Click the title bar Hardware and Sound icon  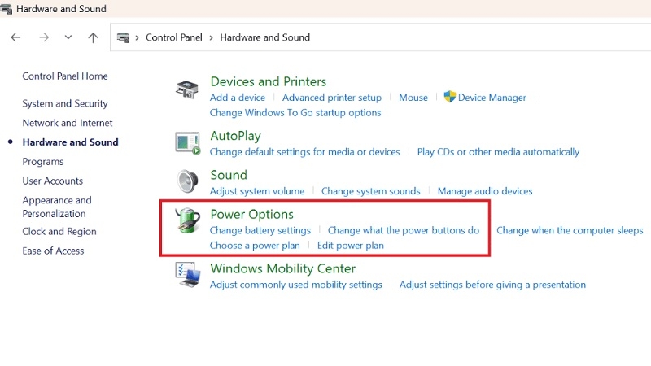[x=7, y=9]
